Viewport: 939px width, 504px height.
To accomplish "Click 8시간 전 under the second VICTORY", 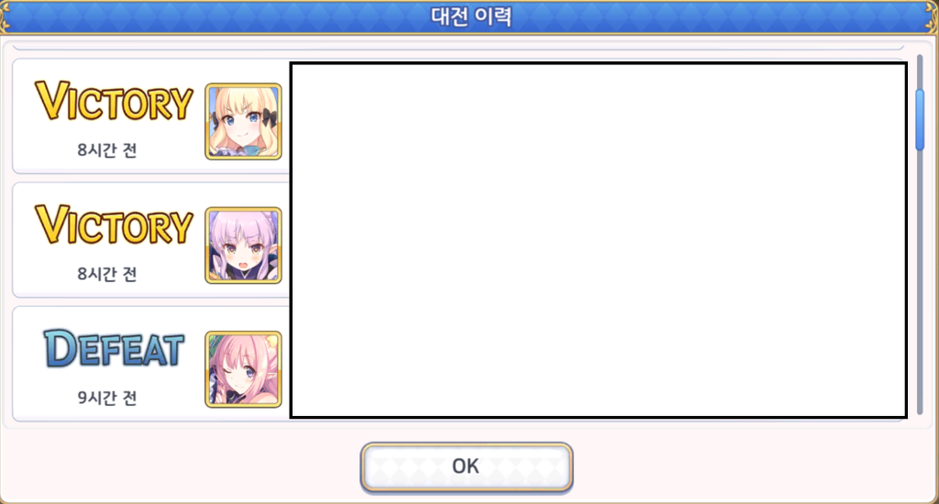I will pos(107,274).
